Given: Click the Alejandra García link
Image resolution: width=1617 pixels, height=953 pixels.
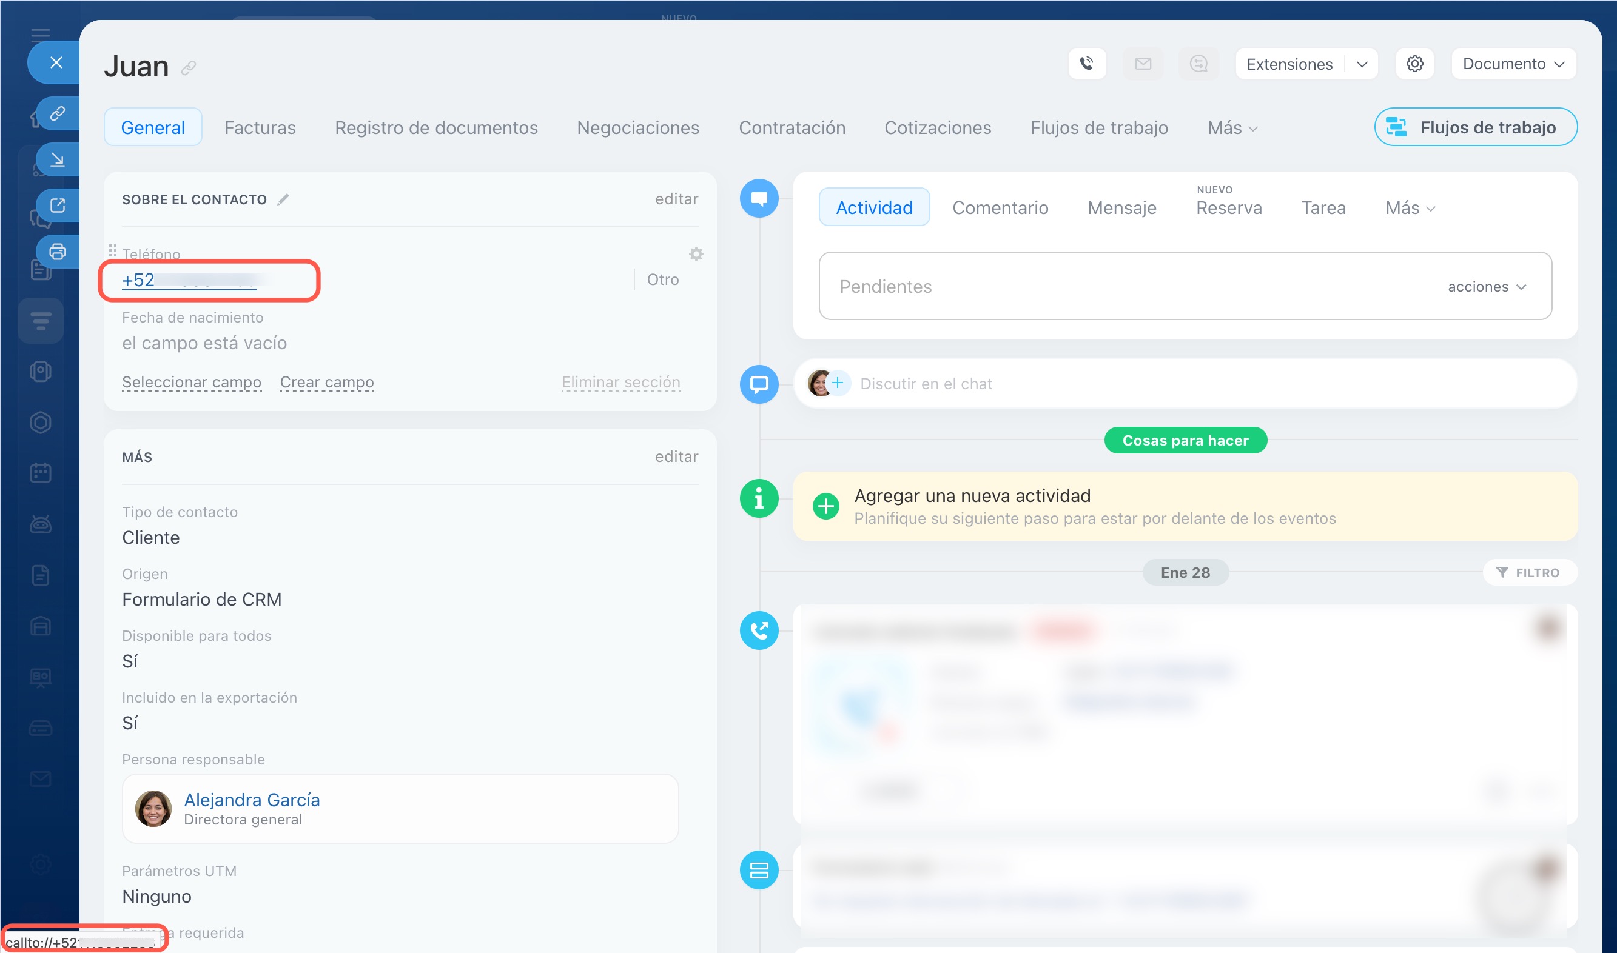Looking at the screenshot, I should click(252, 800).
